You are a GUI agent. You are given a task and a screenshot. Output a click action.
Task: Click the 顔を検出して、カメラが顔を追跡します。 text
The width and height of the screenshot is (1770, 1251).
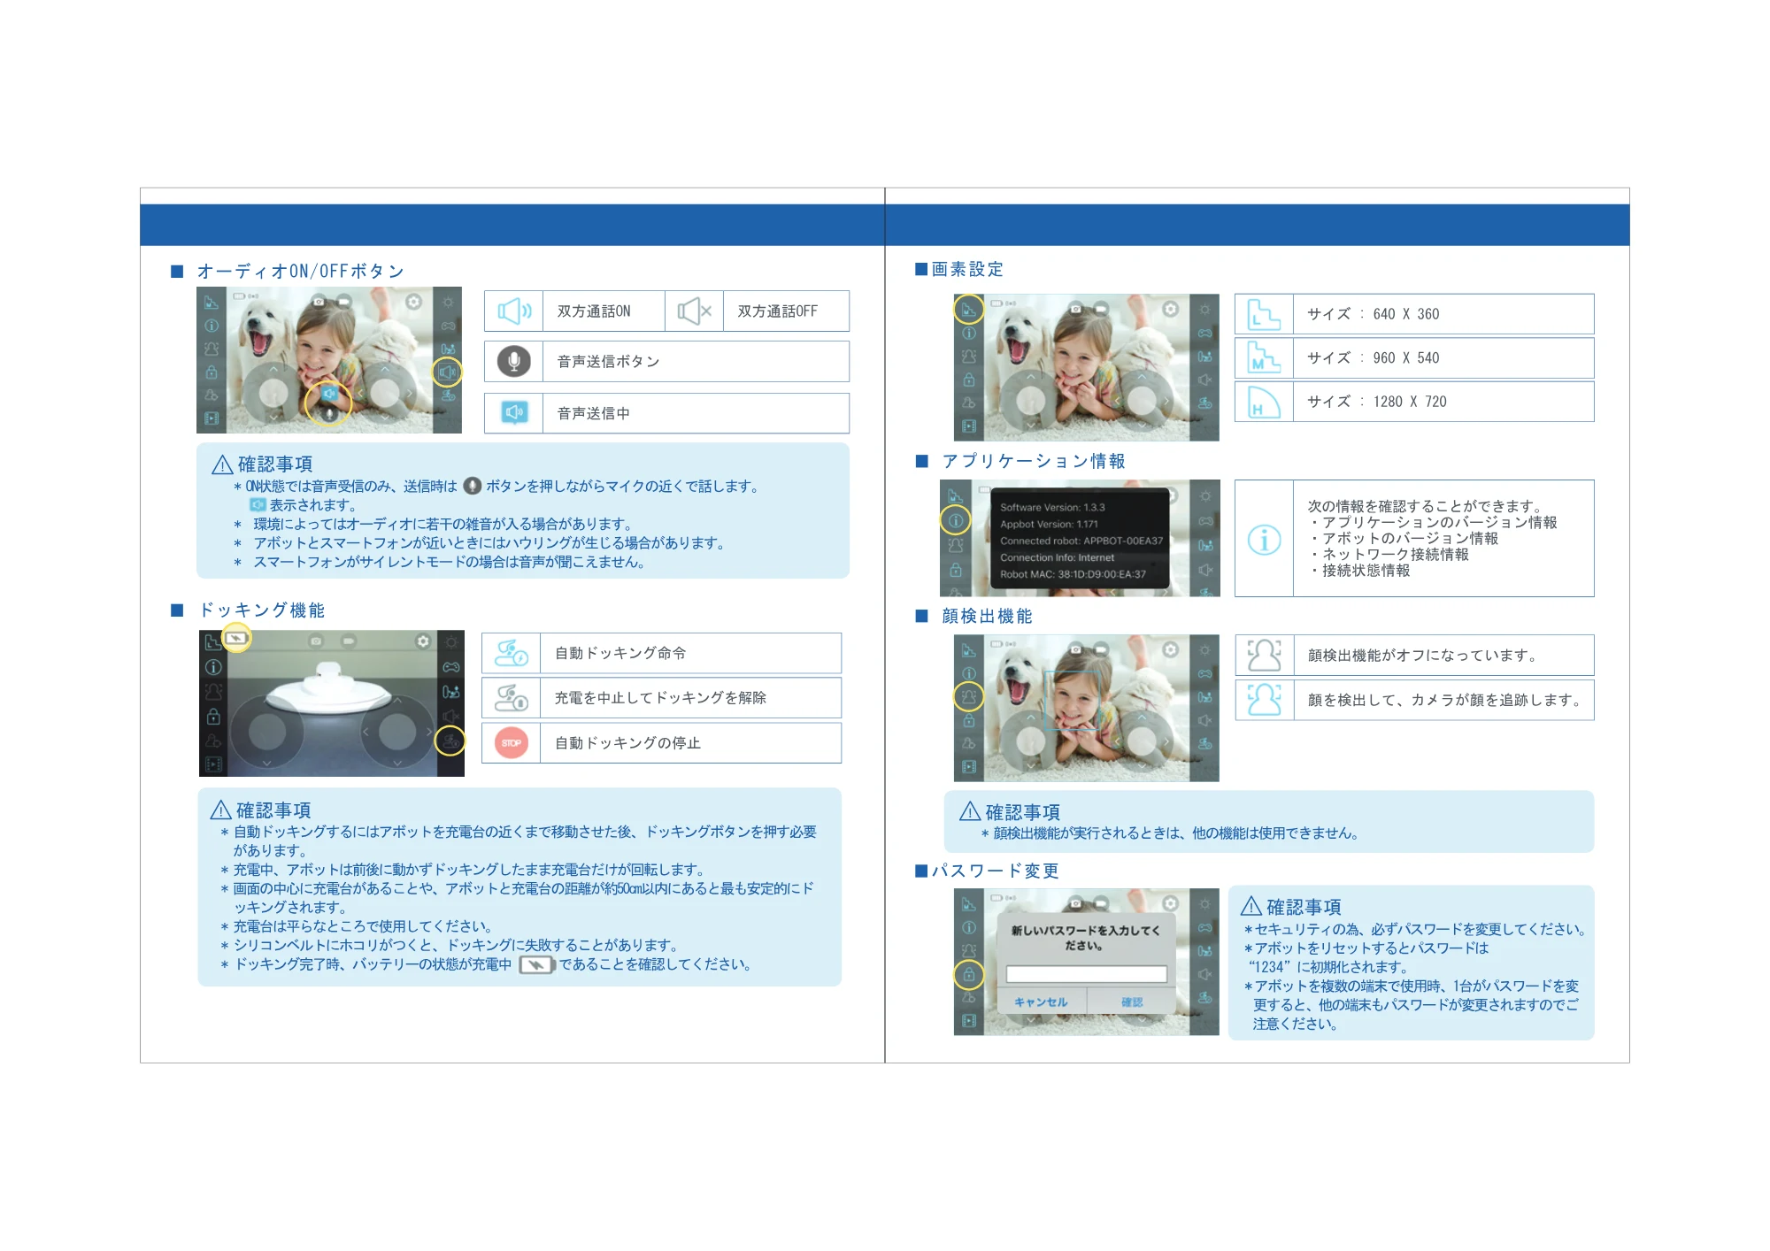click(1447, 700)
